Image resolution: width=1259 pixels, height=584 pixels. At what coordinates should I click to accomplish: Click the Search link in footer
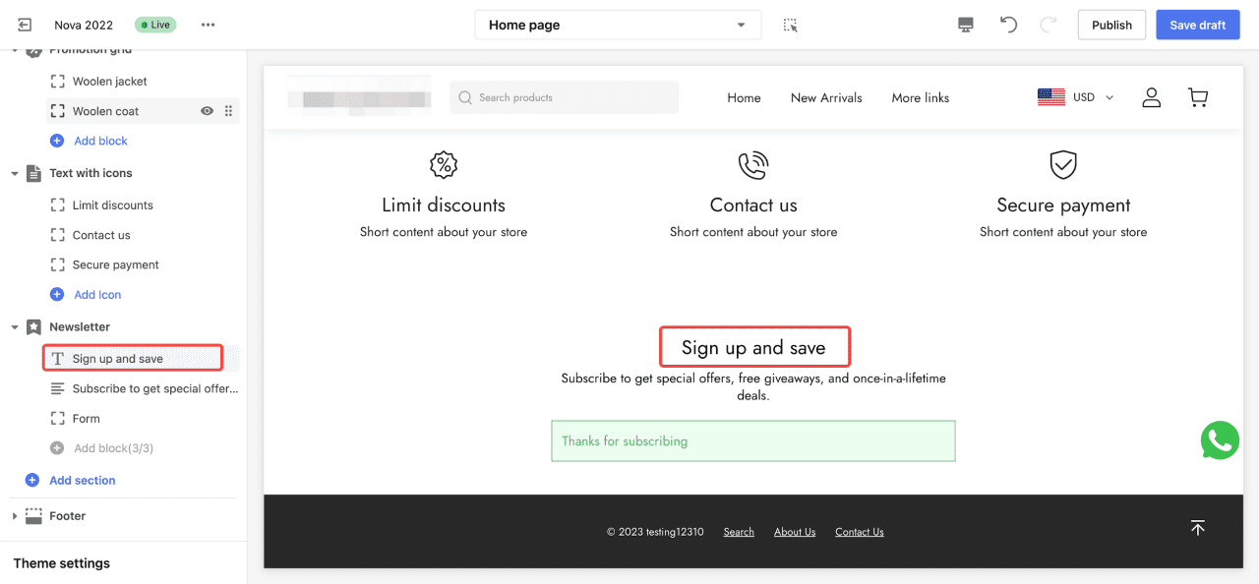point(739,532)
